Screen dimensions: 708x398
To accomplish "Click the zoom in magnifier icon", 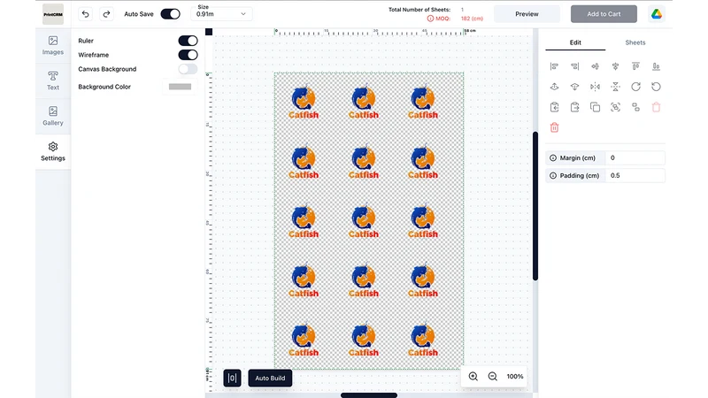I will [x=473, y=377].
